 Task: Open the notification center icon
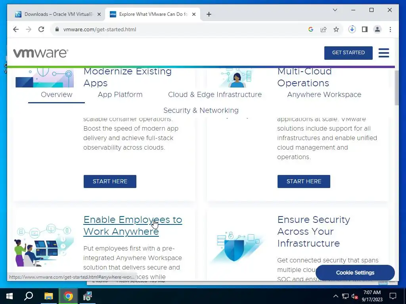(393, 296)
